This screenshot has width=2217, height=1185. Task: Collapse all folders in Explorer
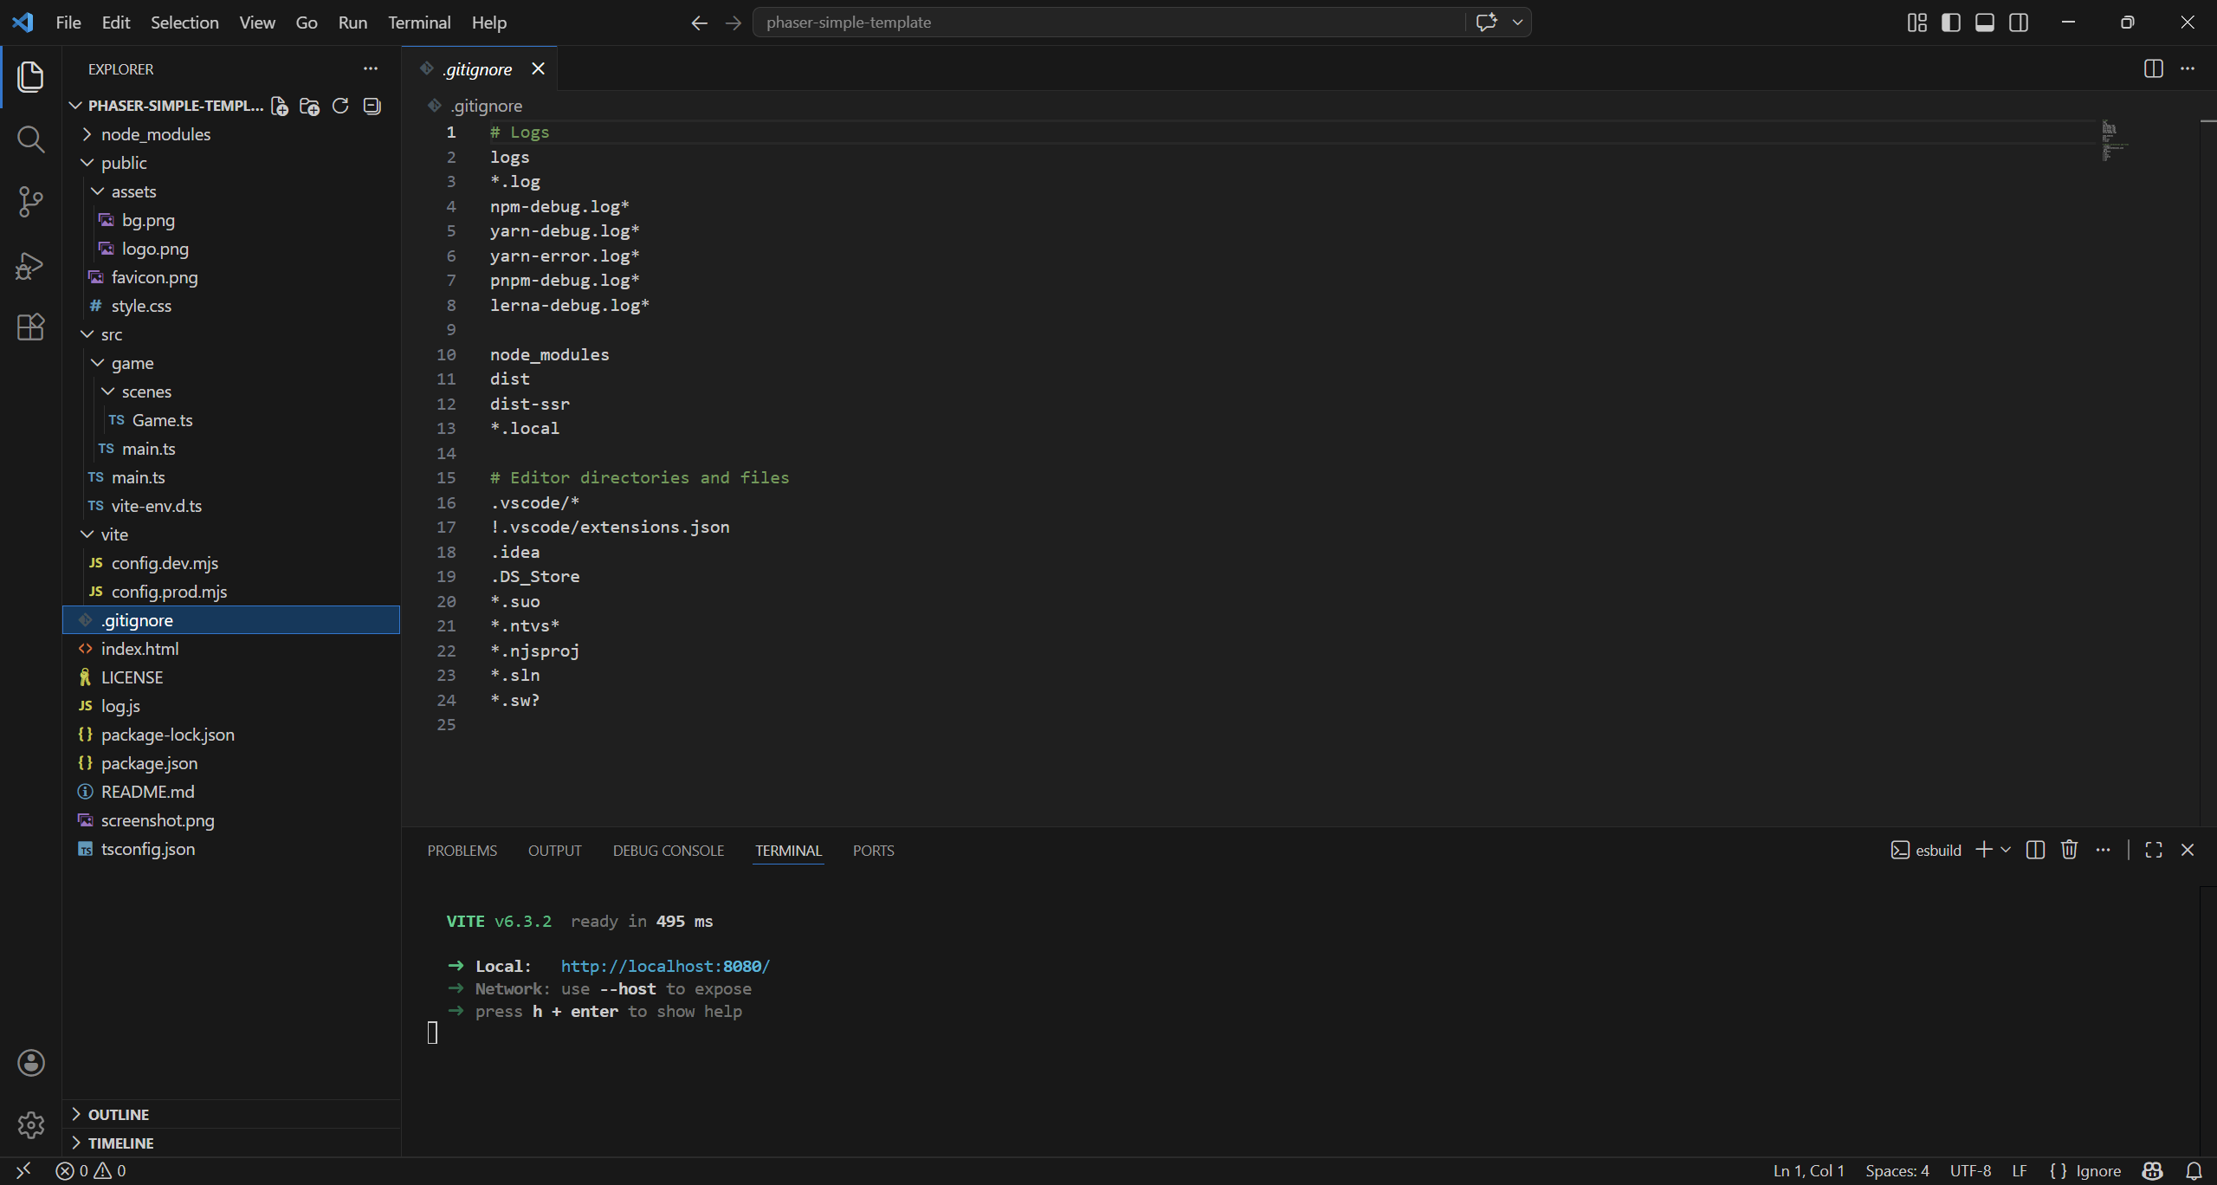pyautogui.click(x=372, y=106)
